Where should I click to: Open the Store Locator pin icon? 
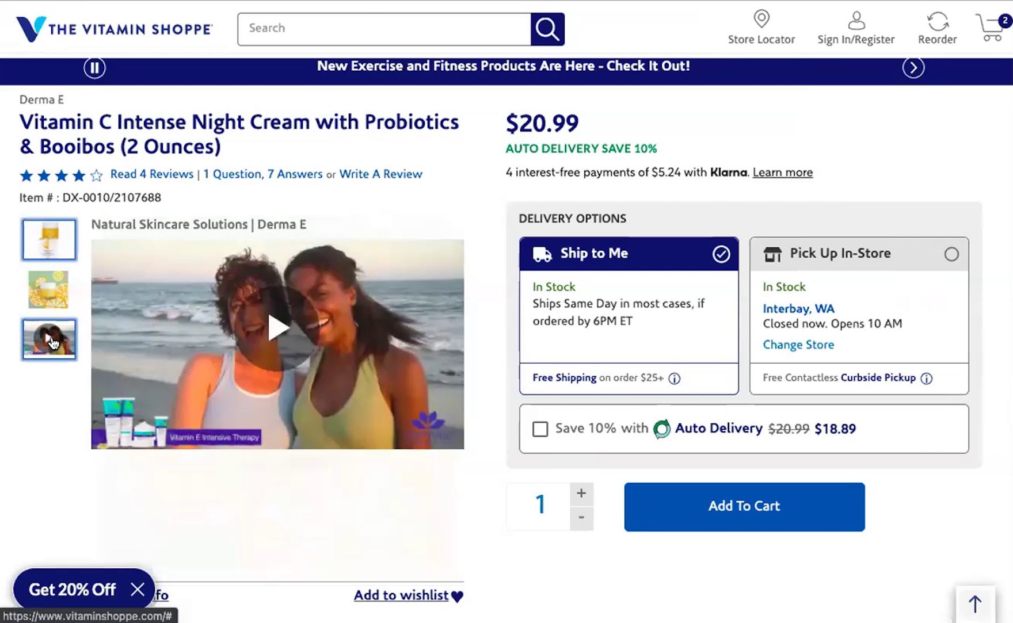(x=761, y=19)
